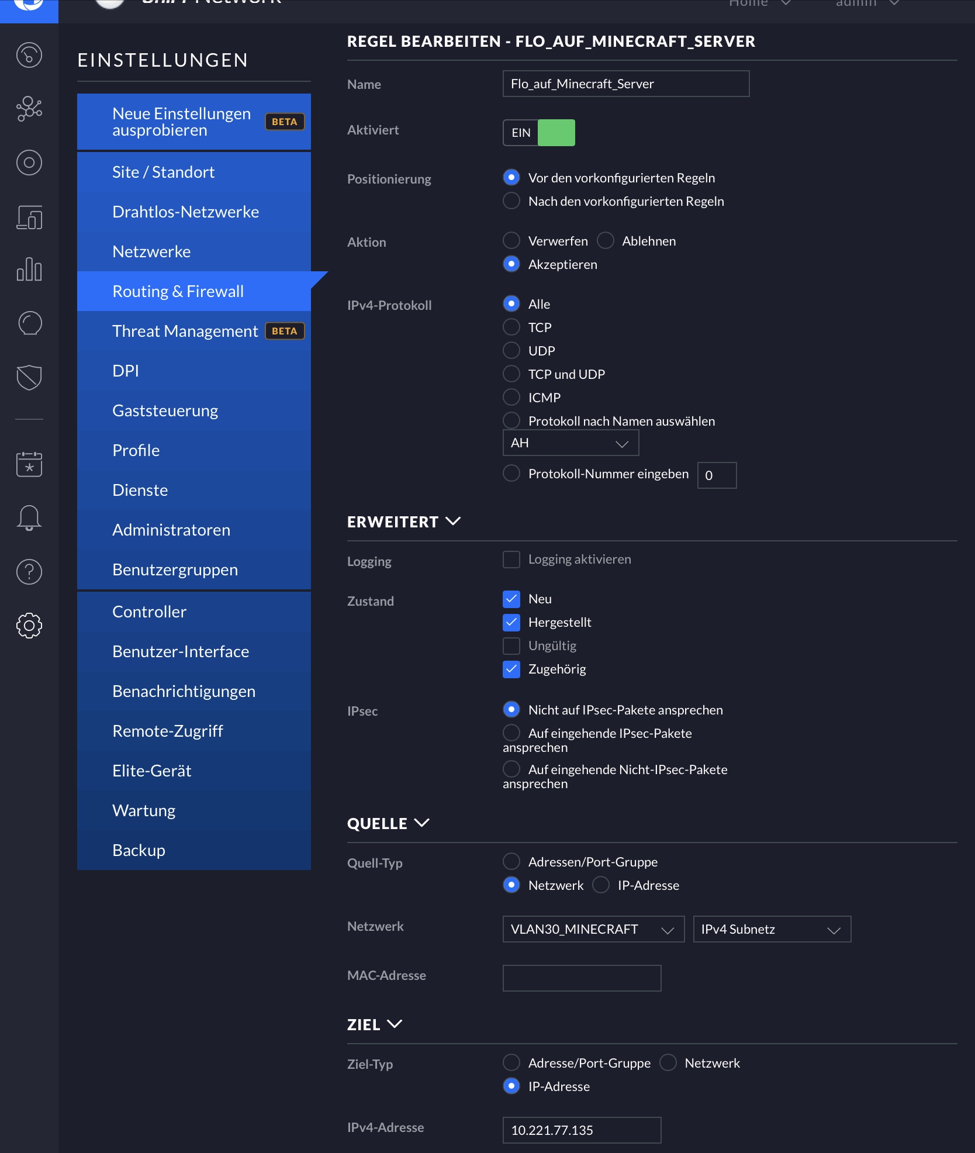
Task: Choose the Verwerfen action
Action: tap(511, 240)
